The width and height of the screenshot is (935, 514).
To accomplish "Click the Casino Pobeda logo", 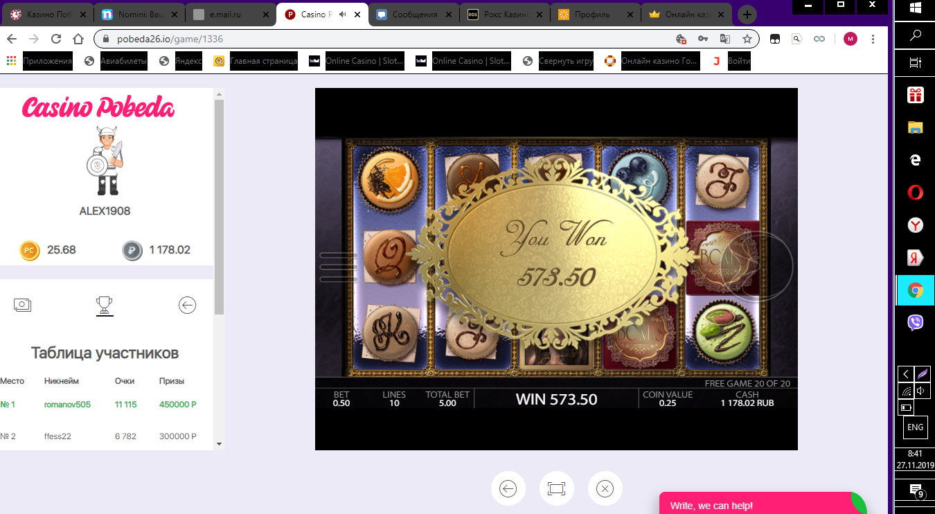I will [98, 107].
